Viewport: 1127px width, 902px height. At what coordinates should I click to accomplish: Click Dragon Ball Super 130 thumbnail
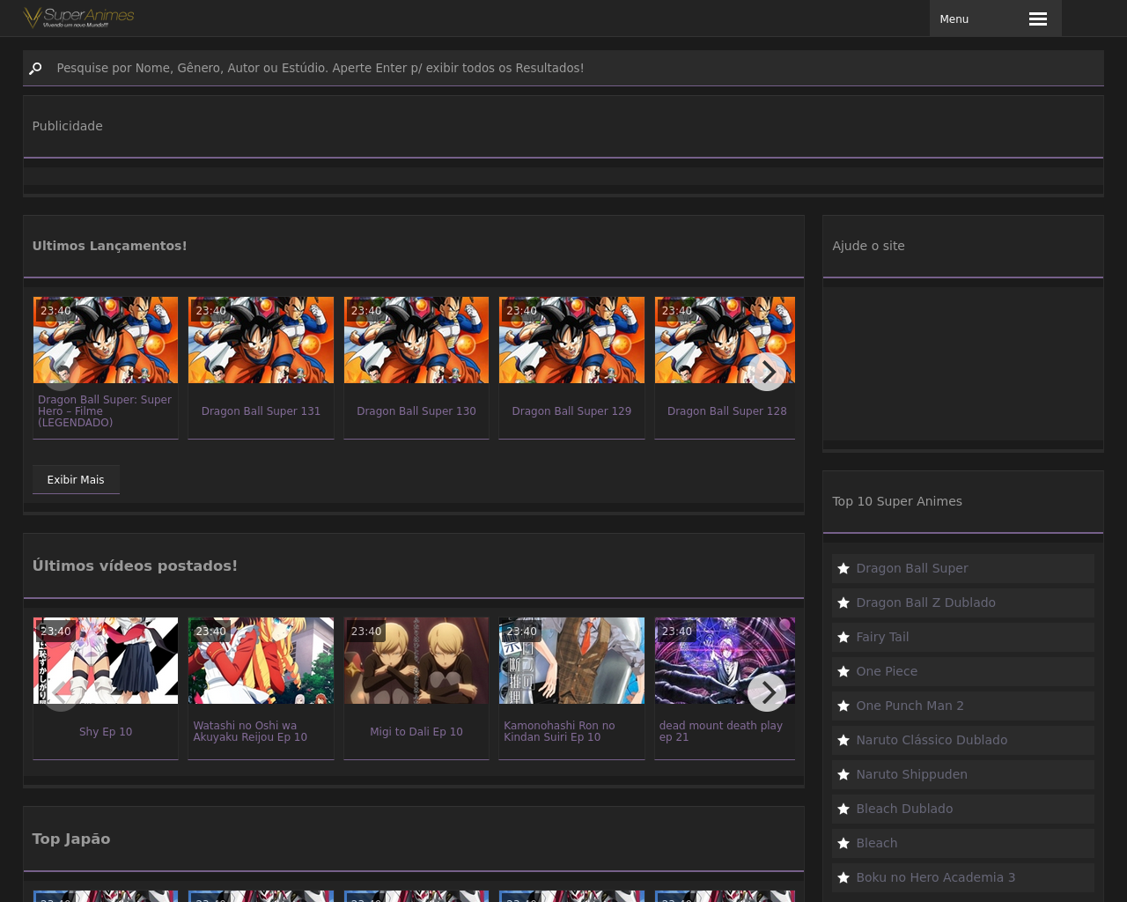pyautogui.click(x=416, y=340)
